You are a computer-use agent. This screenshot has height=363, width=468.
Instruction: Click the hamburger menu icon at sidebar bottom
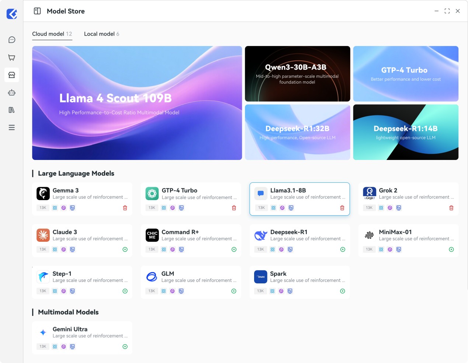(11, 127)
